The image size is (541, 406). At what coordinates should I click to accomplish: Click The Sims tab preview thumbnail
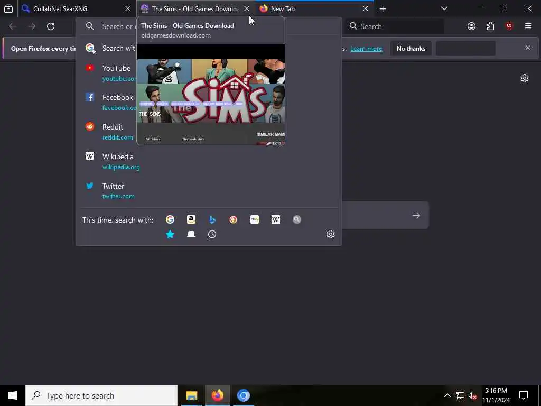(x=211, y=95)
